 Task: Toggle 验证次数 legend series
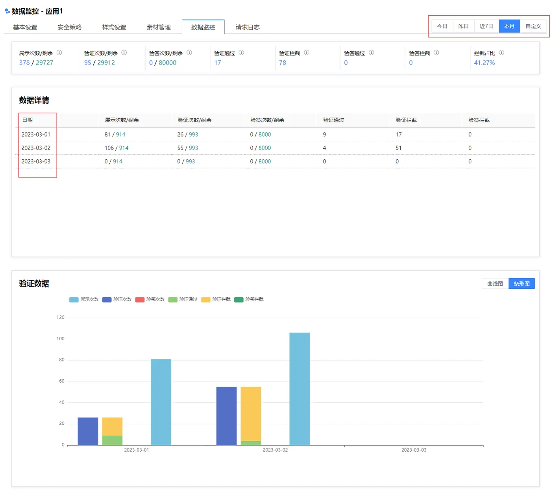(117, 299)
